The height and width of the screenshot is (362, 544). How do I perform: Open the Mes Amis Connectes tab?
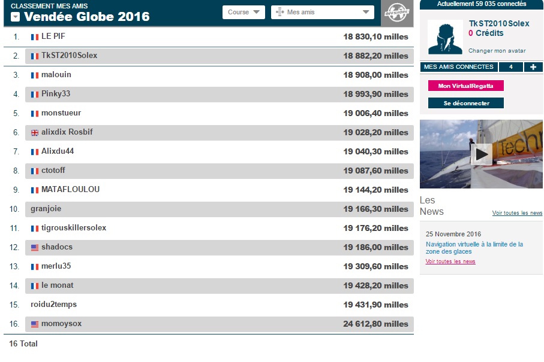click(459, 67)
